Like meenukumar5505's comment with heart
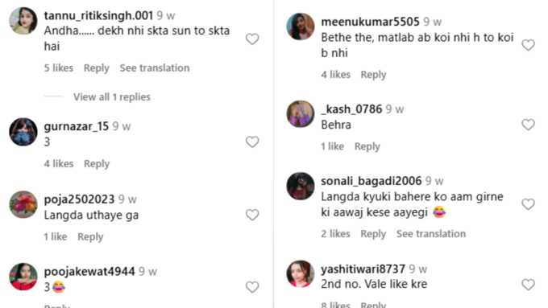Screen dimensions: 548x308 (528, 45)
